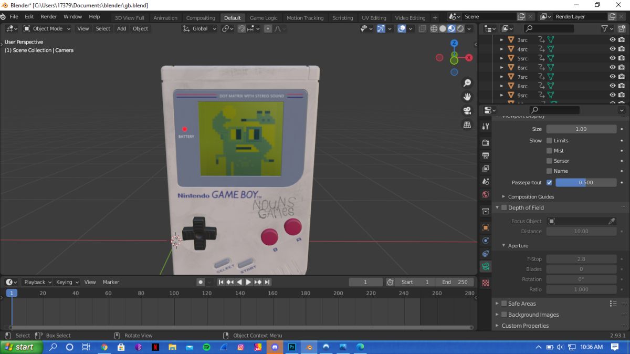Open the Output properties tab
Image resolution: width=630 pixels, height=354 pixels.
click(486, 155)
